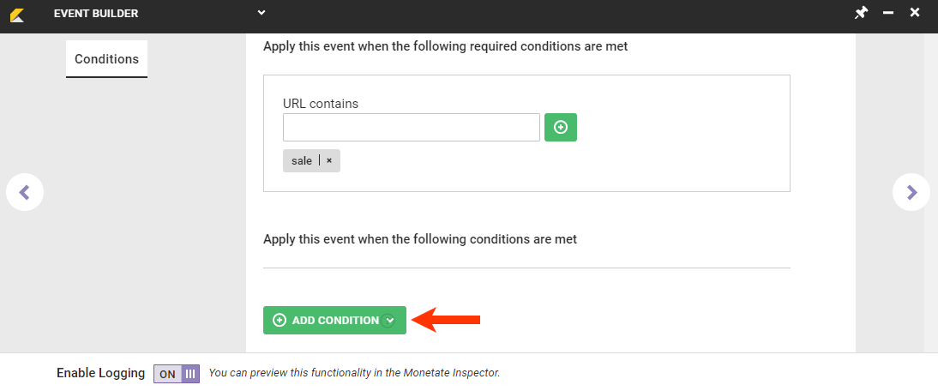Open the Event Builder dropdown chevron
The height and width of the screenshot is (391, 938).
pyautogui.click(x=262, y=13)
